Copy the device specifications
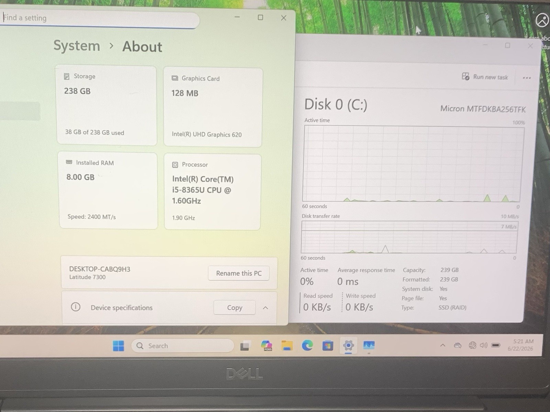Image resolution: width=550 pixels, height=412 pixels. [x=234, y=308]
